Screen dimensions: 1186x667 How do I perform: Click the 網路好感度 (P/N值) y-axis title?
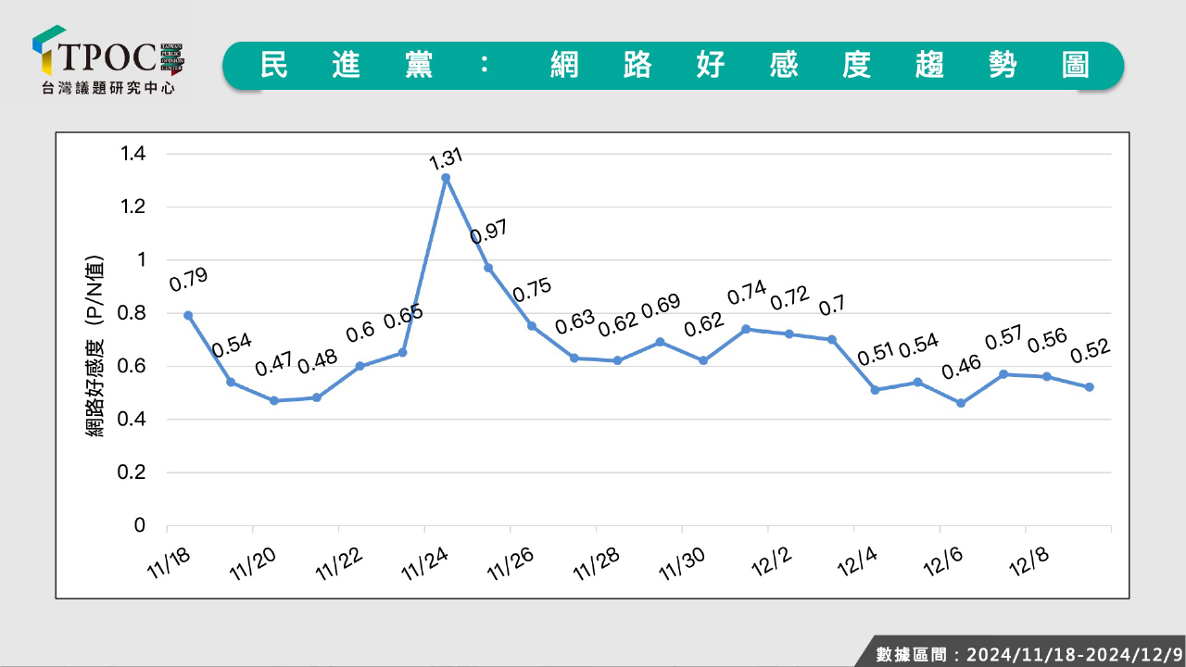click(95, 346)
